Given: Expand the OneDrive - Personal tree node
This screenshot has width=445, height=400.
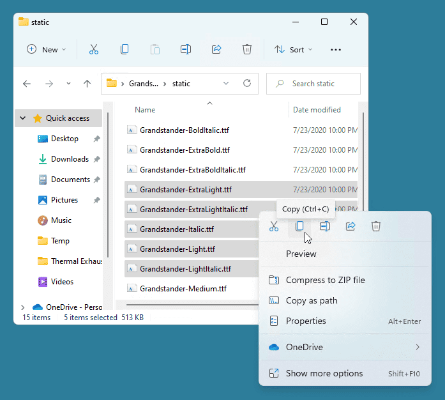Looking at the screenshot, I should 23,307.
